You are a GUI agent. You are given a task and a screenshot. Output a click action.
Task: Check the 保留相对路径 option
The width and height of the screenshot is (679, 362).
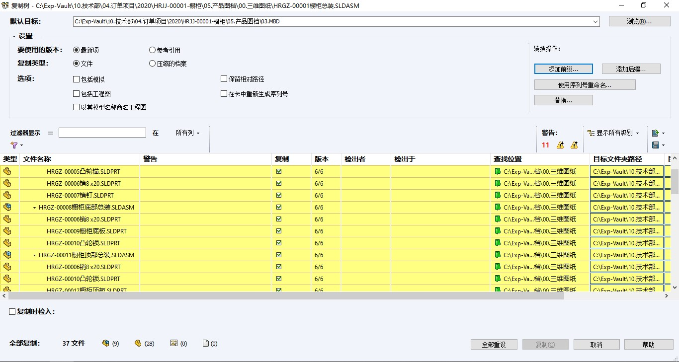coord(224,78)
